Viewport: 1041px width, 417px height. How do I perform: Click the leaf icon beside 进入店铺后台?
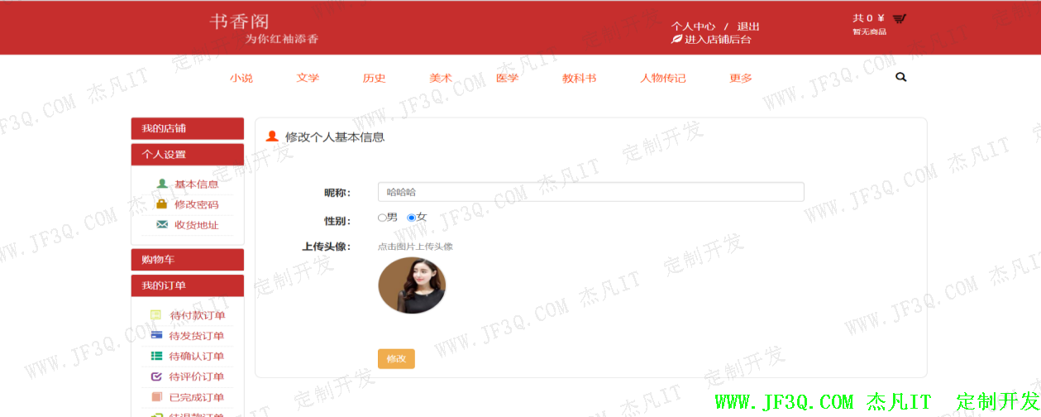[676, 39]
